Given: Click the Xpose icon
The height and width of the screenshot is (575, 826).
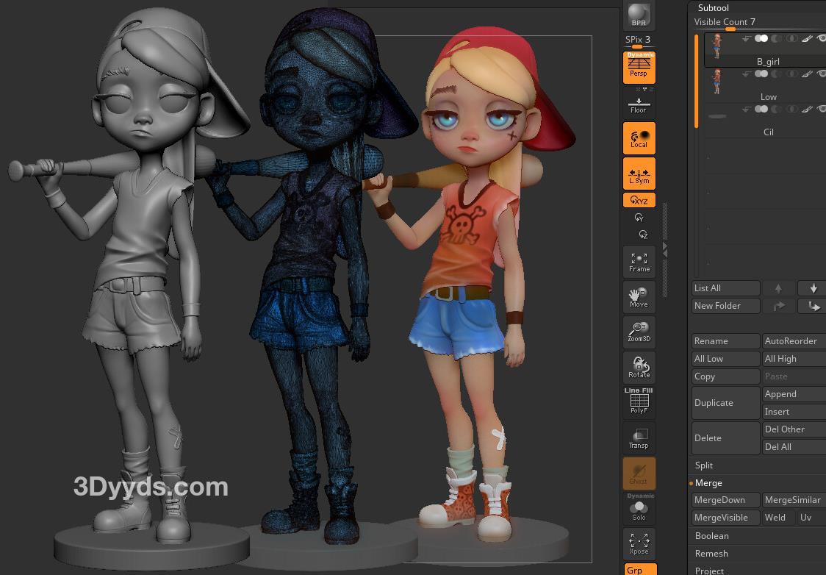Looking at the screenshot, I should 639,545.
